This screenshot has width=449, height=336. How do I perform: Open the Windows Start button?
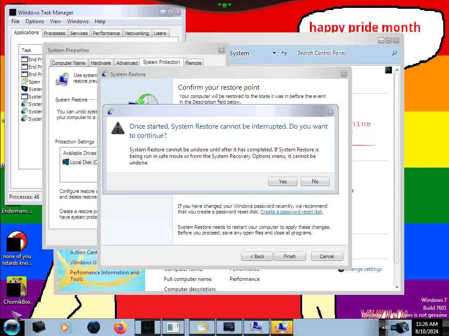(12, 327)
